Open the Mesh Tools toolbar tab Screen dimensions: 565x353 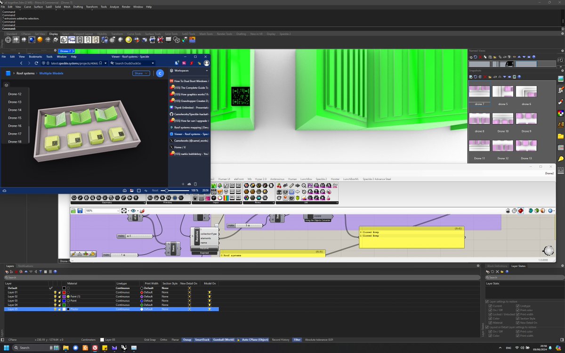(x=206, y=34)
